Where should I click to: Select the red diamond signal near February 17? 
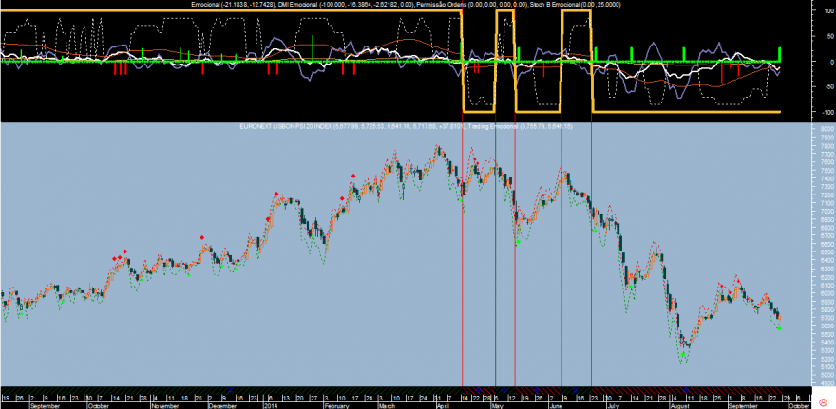tap(353, 177)
